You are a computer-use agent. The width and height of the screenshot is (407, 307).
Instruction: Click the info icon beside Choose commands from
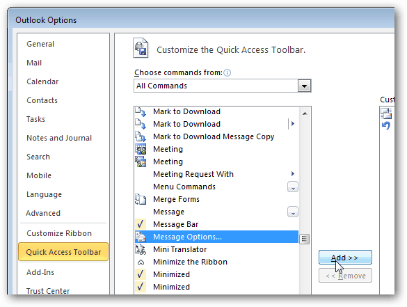(x=227, y=72)
